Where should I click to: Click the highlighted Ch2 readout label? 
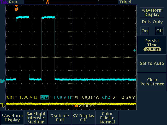click(45, 97)
